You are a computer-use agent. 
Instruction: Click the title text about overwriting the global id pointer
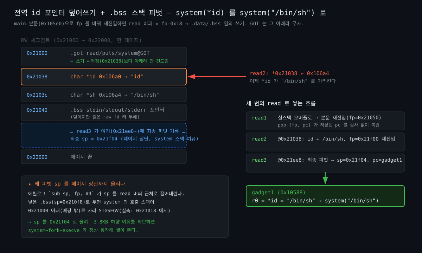pyautogui.click(x=170, y=13)
